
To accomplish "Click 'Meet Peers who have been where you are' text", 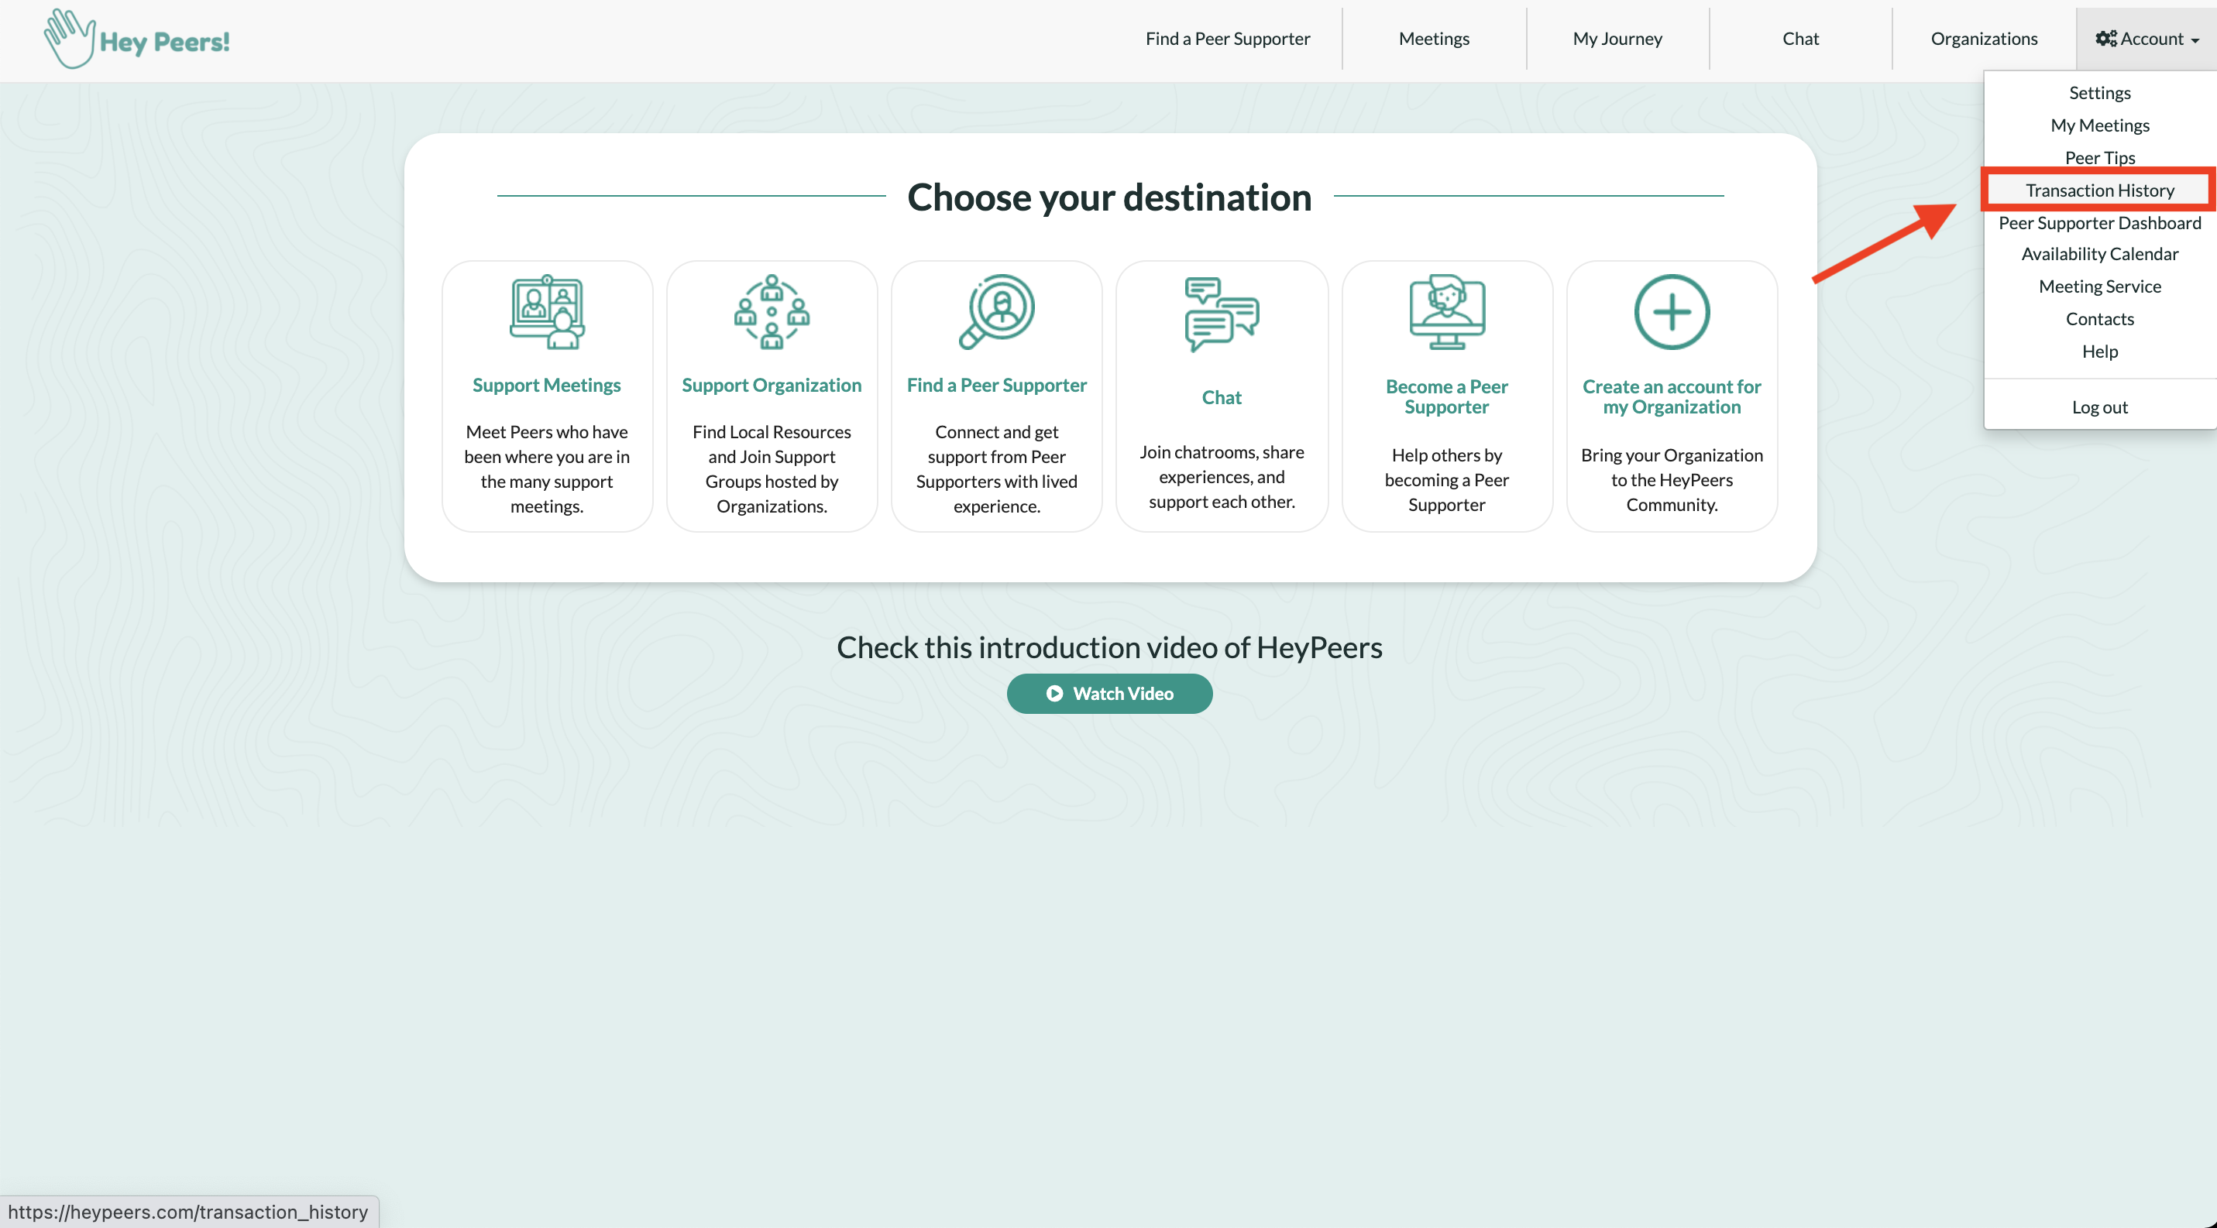I will [x=547, y=468].
